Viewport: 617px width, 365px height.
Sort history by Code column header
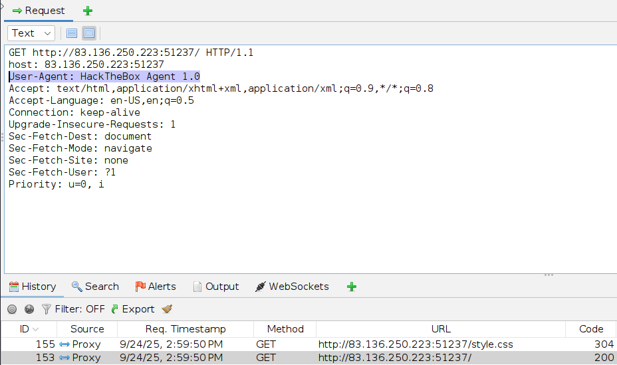pyautogui.click(x=590, y=328)
